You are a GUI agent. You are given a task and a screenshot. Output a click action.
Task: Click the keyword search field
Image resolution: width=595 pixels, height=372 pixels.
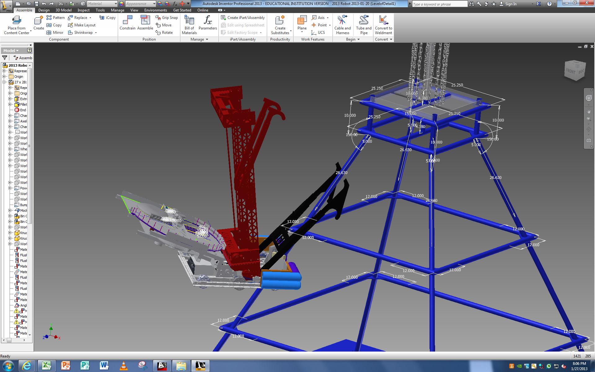coord(439,4)
